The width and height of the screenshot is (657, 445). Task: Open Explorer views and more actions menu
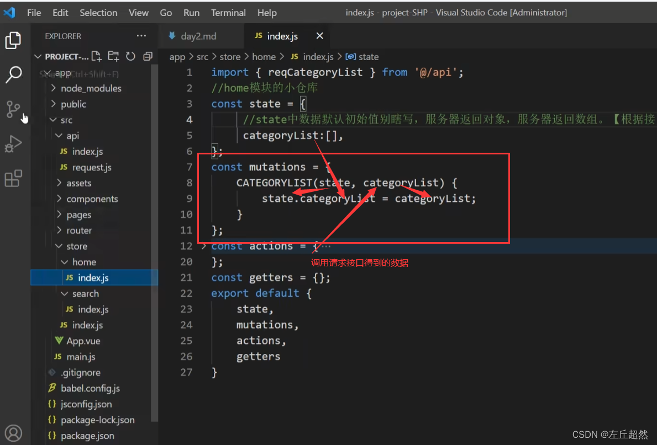(x=141, y=36)
